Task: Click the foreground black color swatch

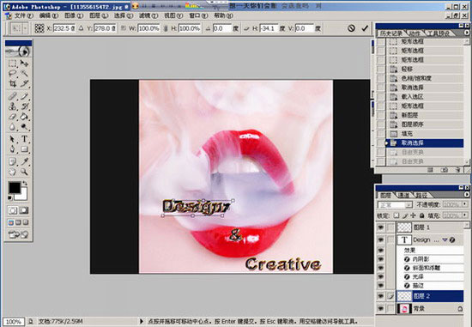Action: (14, 187)
